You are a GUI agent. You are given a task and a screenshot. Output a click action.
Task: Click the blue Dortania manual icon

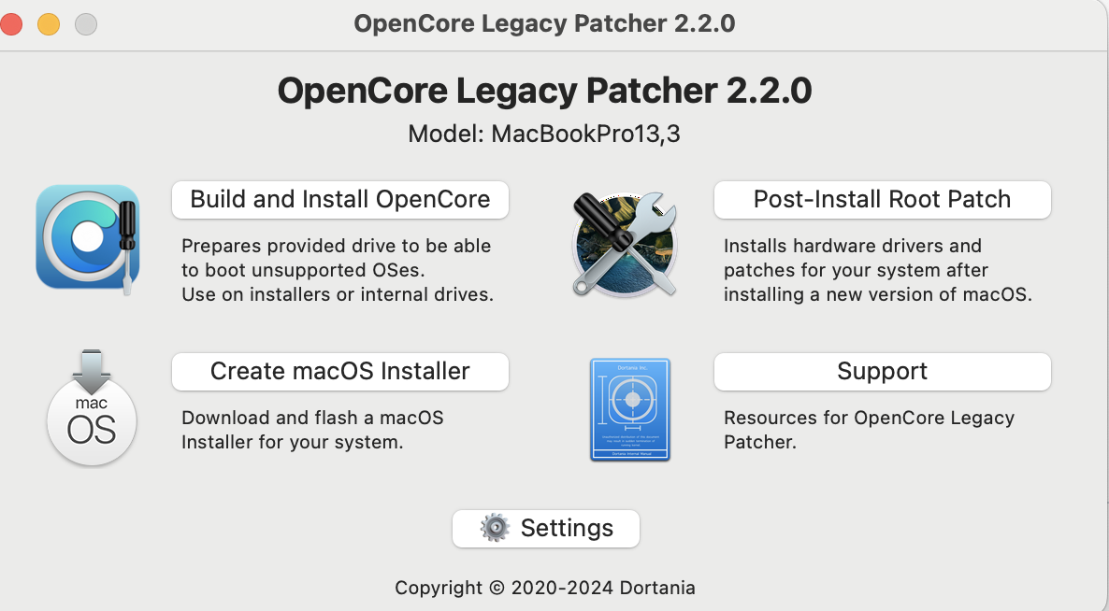(630, 410)
